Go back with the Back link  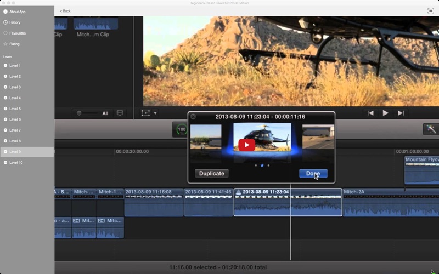[x=65, y=11]
